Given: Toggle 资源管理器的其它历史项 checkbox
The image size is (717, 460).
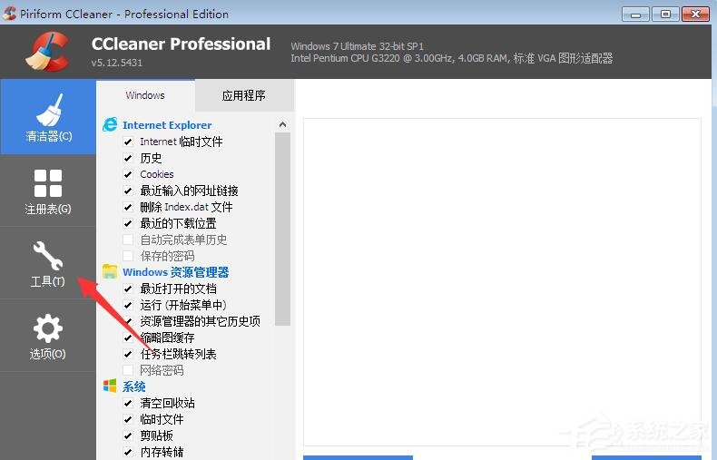Looking at the screenshot, I should point(128,321).
